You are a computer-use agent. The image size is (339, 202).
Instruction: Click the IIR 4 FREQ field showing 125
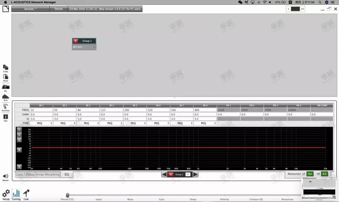pyautogui.click(x=111, y=110)
